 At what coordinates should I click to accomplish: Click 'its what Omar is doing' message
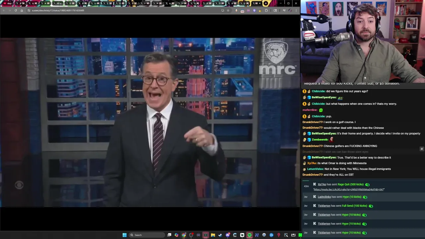pos(342,163)
